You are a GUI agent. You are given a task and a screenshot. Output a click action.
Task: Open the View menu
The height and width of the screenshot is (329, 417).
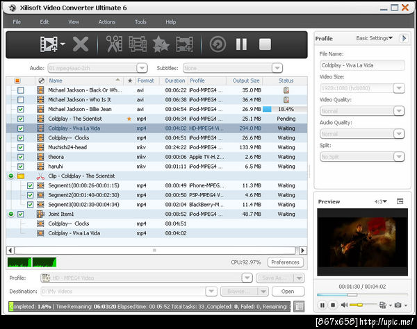pyautogui.click(x=74, y=22)
